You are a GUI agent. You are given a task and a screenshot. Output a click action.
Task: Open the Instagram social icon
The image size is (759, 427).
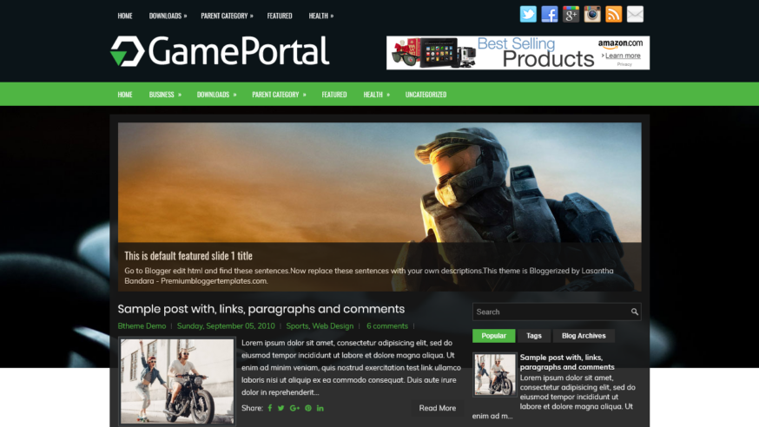[592, 15]
